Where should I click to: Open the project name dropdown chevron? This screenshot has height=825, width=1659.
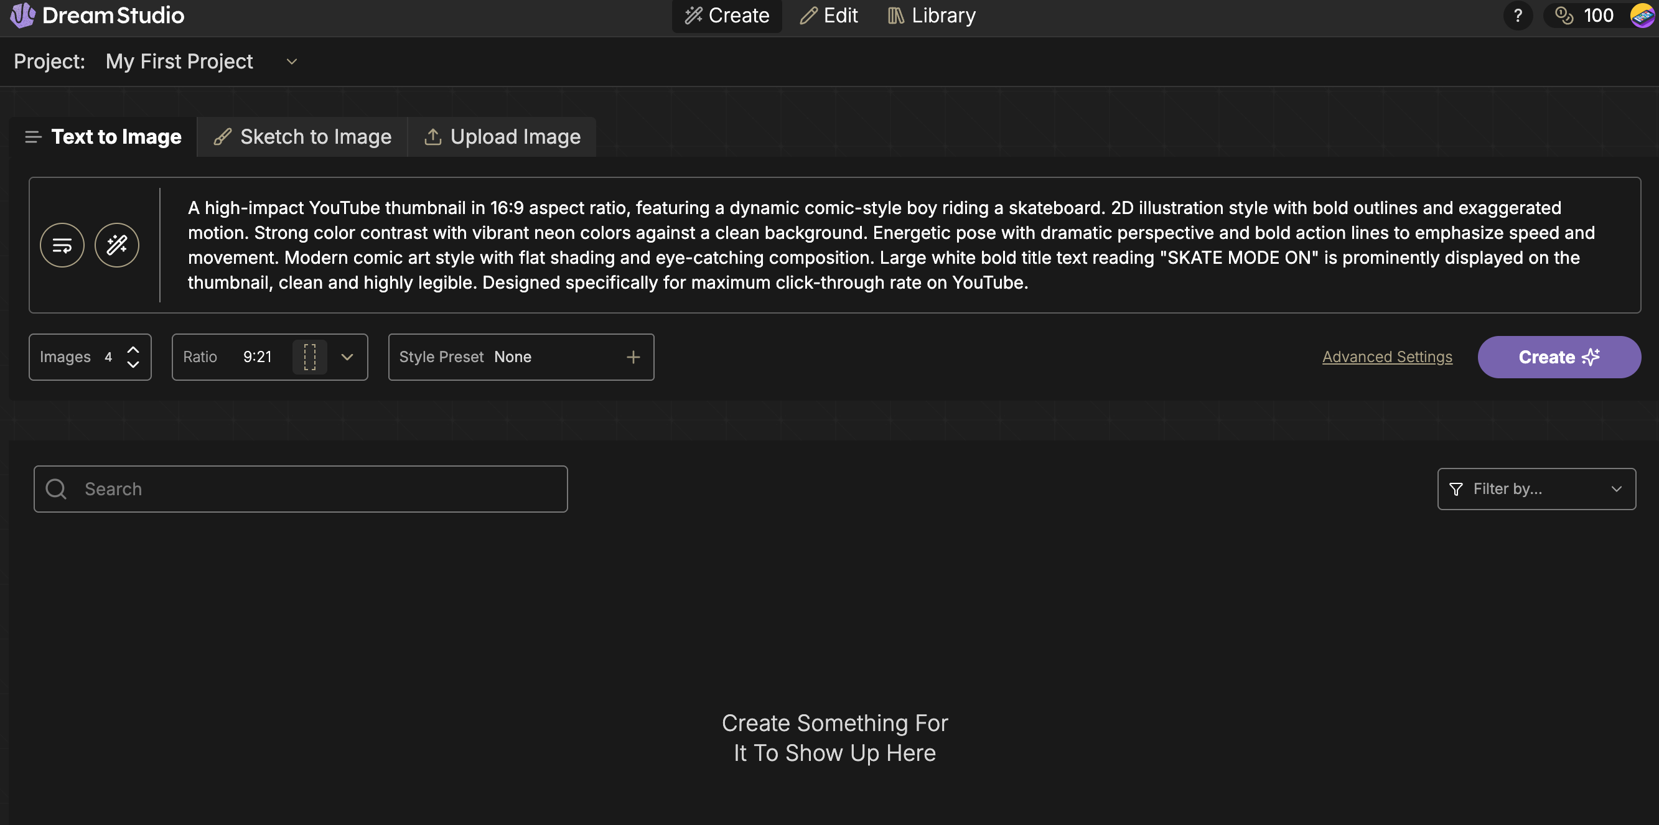click(x=292, y=62)
